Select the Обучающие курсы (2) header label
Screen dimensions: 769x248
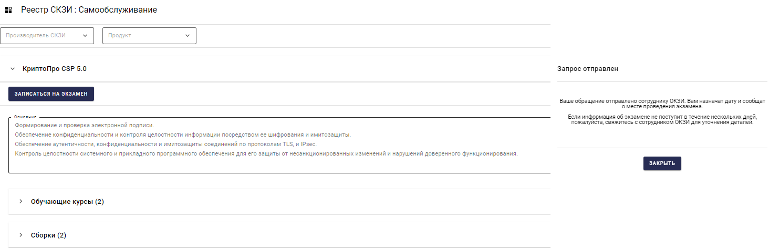[67, 202]
